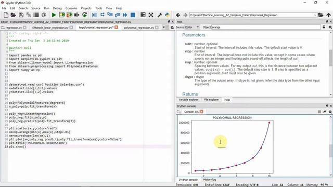Maximize the current pane
Image resolution: width=333 pixels, height=187 pixels.
click(x=143, y=15)
